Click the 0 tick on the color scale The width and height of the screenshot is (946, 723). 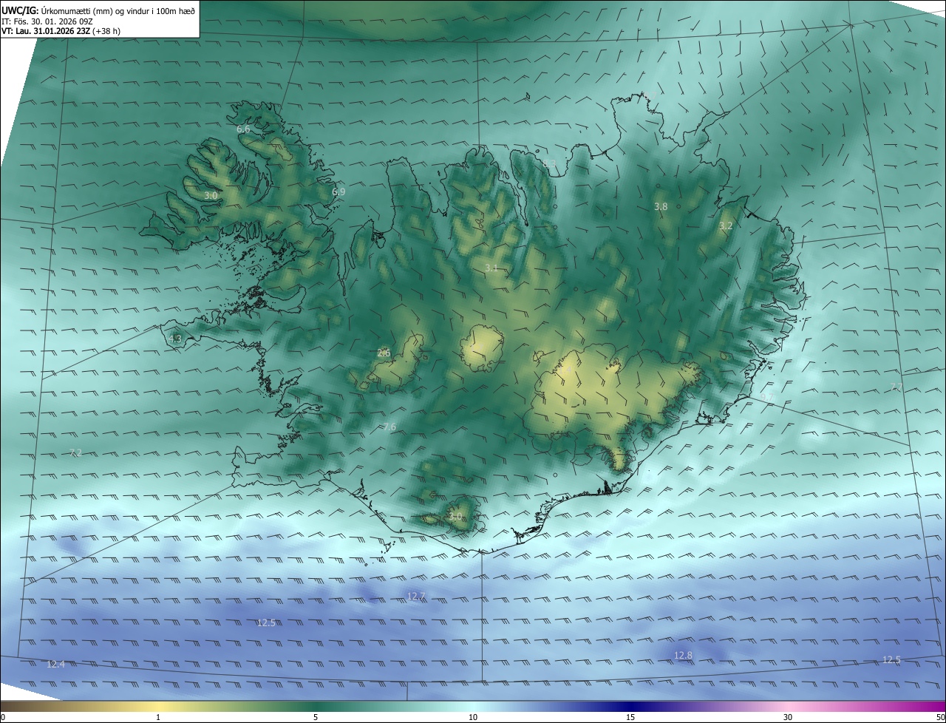pyautogui.click(x=3, y=717)
